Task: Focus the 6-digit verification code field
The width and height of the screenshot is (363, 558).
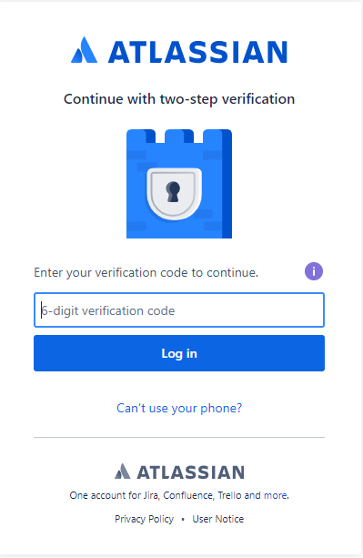Action: [x=179, y=310]
